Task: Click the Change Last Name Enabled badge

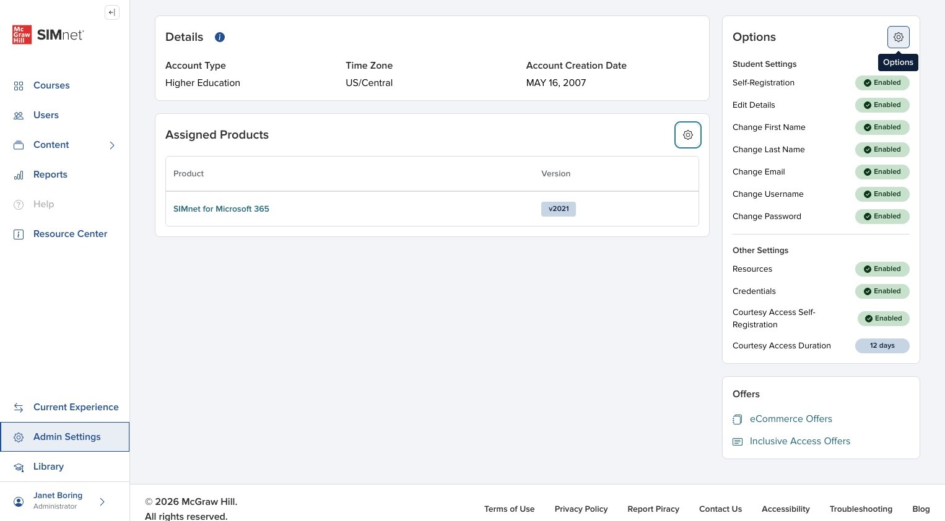Action: coord(882,150)
